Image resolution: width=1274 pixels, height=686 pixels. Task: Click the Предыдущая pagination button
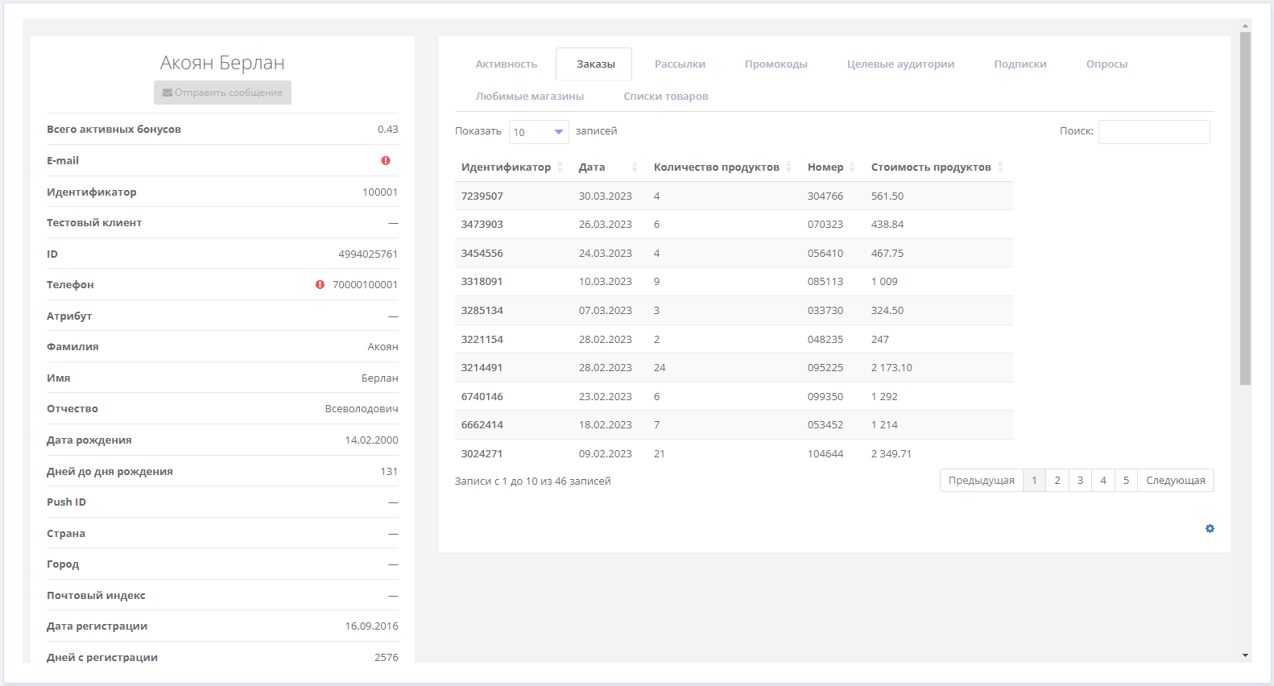(x=981, y=481)
